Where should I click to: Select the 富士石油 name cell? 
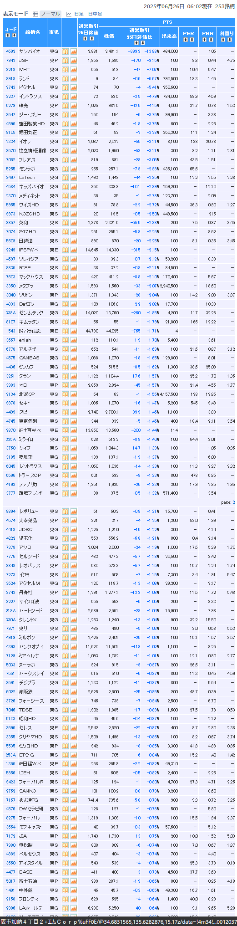coord(32,881)
